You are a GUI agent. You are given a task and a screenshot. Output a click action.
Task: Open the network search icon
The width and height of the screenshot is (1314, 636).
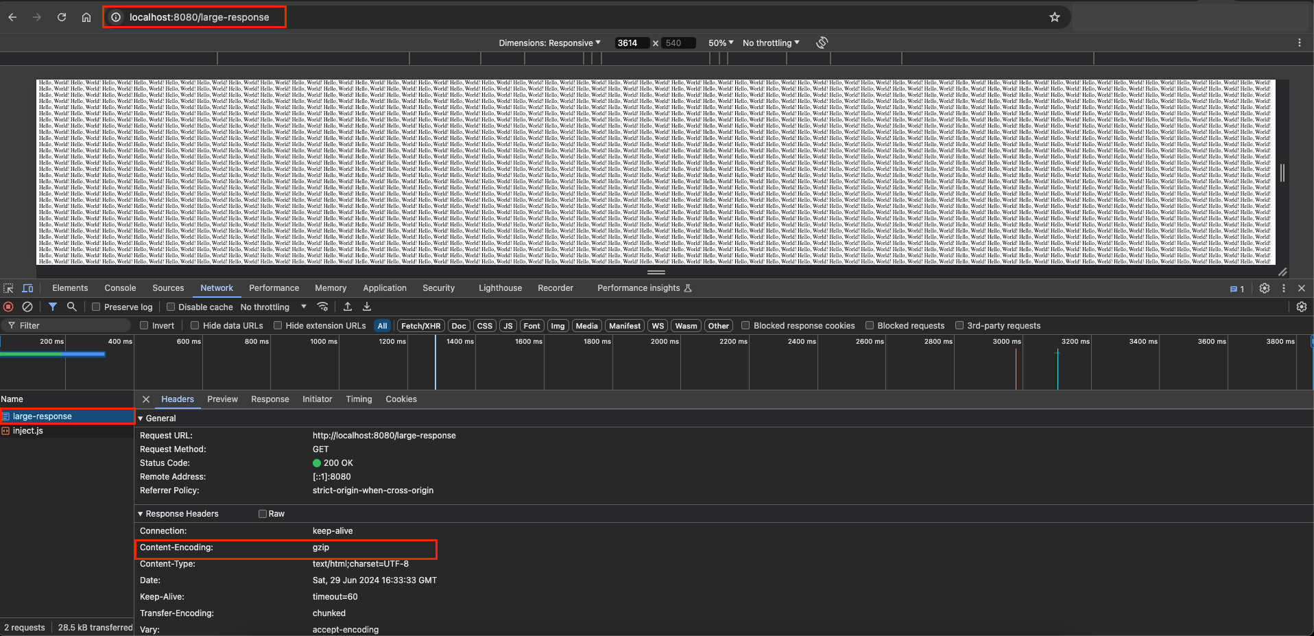pos(71,307)
